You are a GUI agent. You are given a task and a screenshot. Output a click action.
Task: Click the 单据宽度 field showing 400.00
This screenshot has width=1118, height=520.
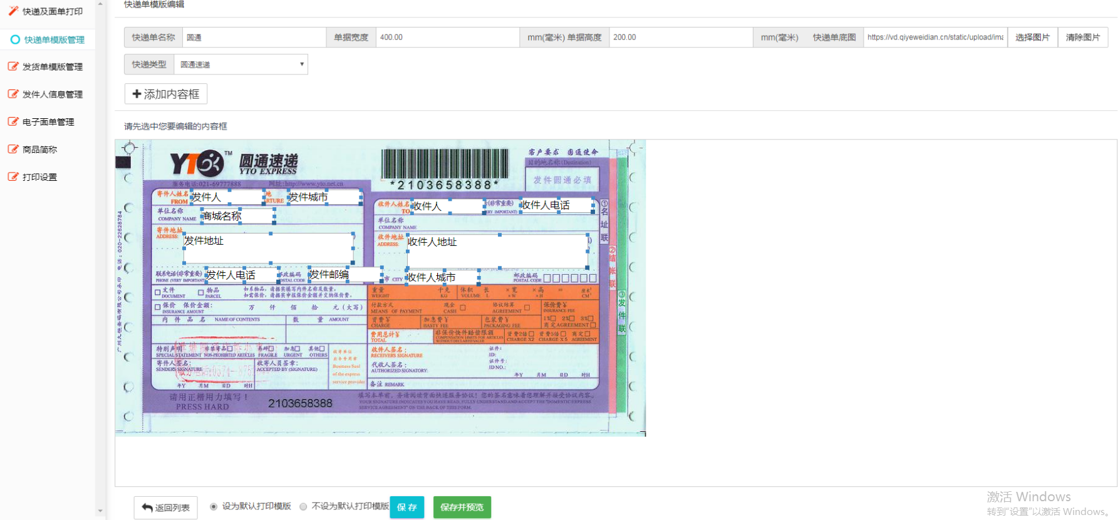(x=448, y=38)
